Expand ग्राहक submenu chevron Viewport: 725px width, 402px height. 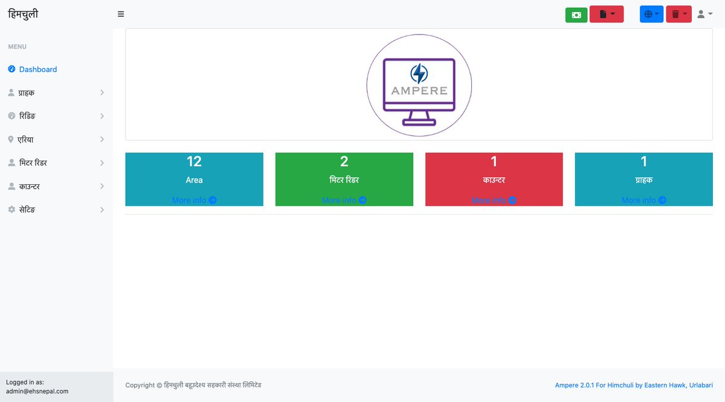[102, 92]
